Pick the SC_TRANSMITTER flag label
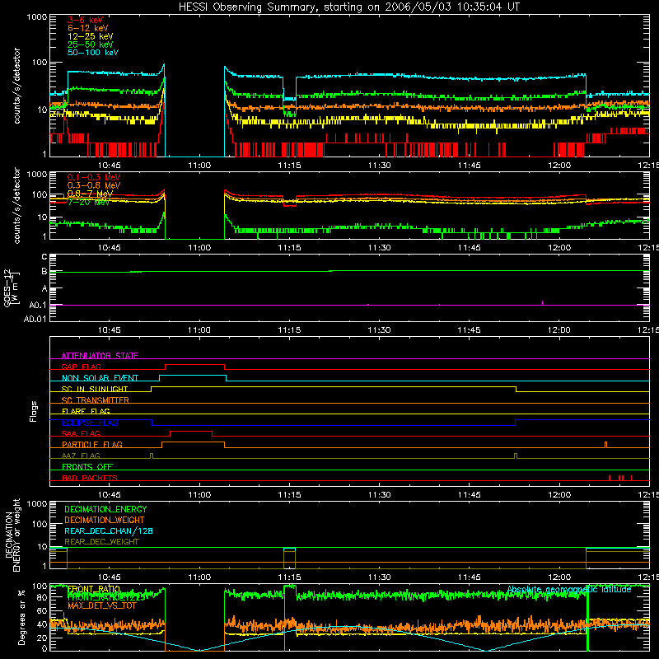659x659 pixels. pos(96,400)
